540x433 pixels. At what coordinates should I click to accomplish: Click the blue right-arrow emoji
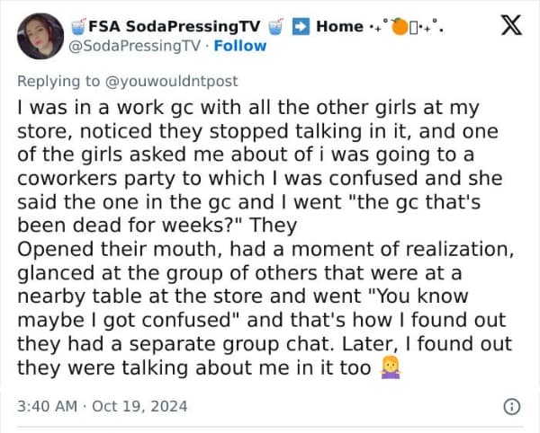301,26
